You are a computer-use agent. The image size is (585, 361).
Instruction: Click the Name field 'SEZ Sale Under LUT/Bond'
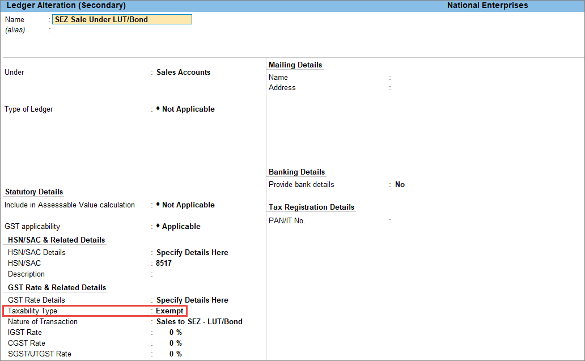click(x=122, y=19)
